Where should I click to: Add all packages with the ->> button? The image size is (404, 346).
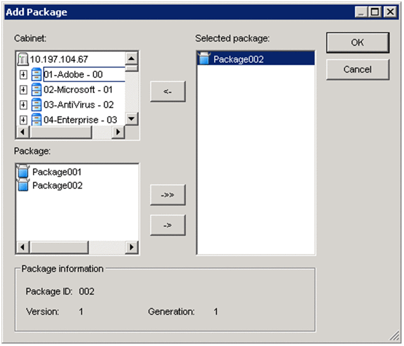pos(167,195)
